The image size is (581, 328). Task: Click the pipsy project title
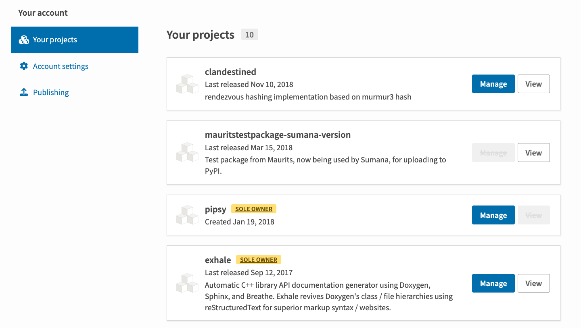tap(215, 210)
